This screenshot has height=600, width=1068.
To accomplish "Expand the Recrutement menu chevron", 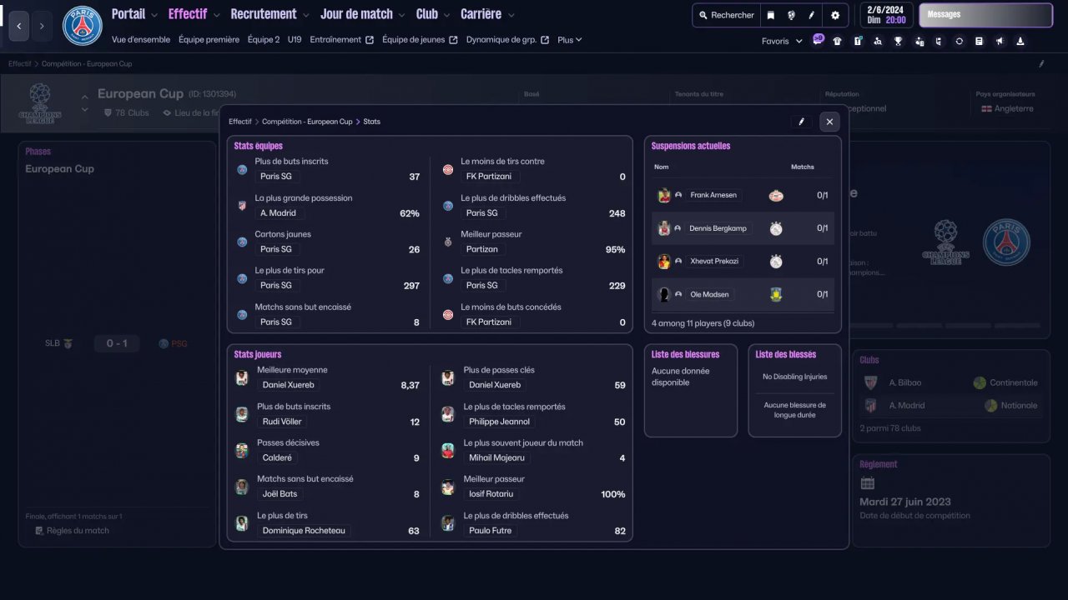I will [306, 15].
